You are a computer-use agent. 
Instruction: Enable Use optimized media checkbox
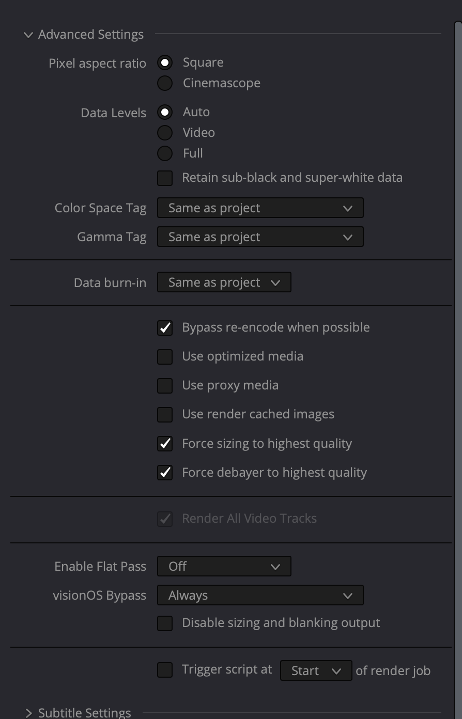(165, 357)
